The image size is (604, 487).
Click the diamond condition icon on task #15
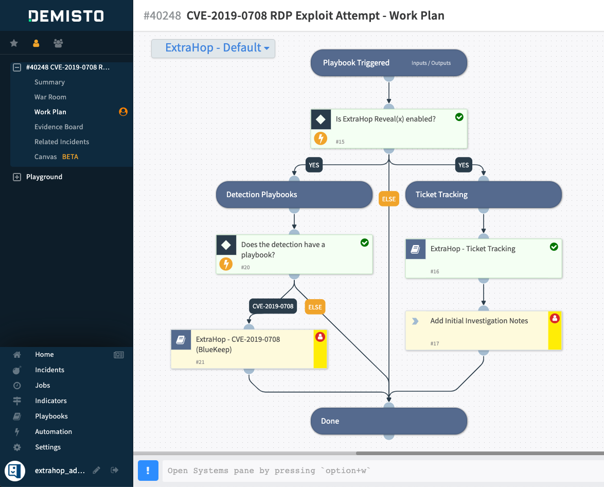pyautogui.click(x=321, y=119)
